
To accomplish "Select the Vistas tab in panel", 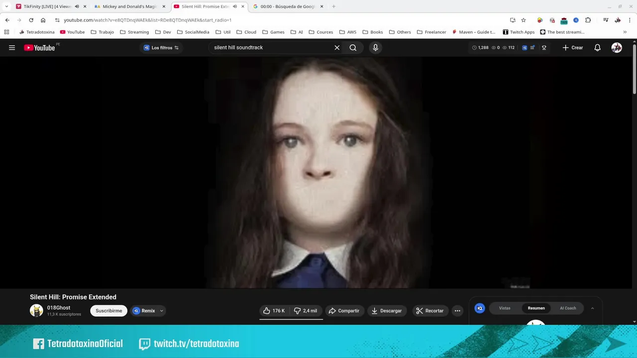I will pyautogui.click(x=505, y=308).
